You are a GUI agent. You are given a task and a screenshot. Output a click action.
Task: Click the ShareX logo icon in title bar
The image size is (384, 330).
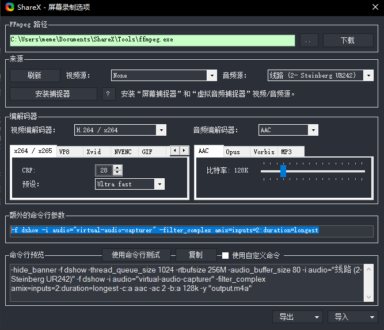coord(9,7)
